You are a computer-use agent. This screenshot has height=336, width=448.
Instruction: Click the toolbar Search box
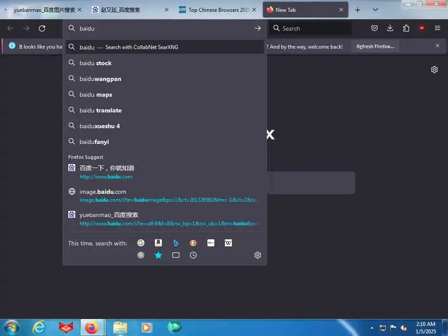point(310,28)
